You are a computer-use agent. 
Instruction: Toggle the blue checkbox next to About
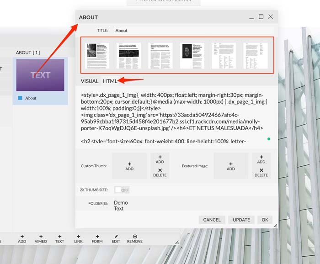pyautogui.click(x=20, y=98)
